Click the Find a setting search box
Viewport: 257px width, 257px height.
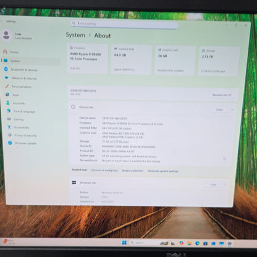[x=124, y=24]
